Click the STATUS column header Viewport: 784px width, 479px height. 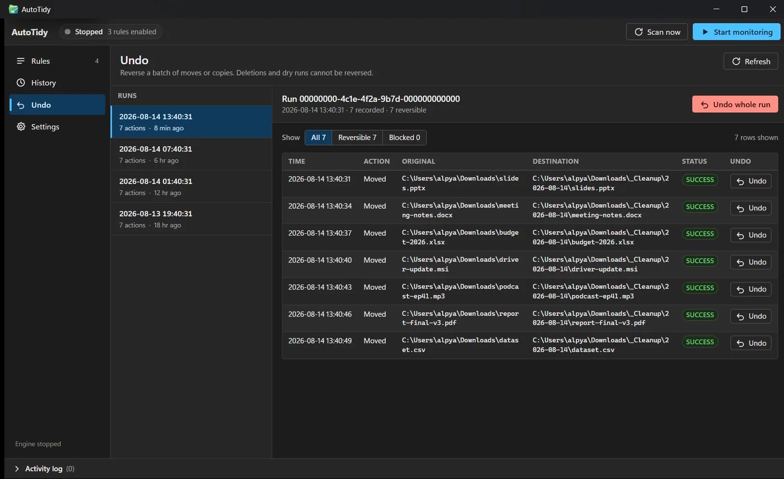(694, 161)
